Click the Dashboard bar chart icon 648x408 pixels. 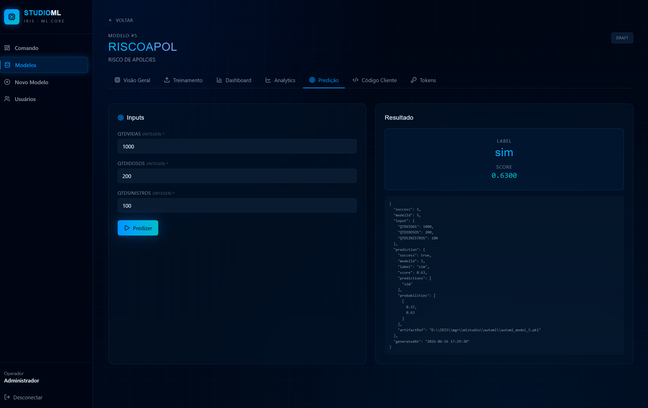pos(219,80)
